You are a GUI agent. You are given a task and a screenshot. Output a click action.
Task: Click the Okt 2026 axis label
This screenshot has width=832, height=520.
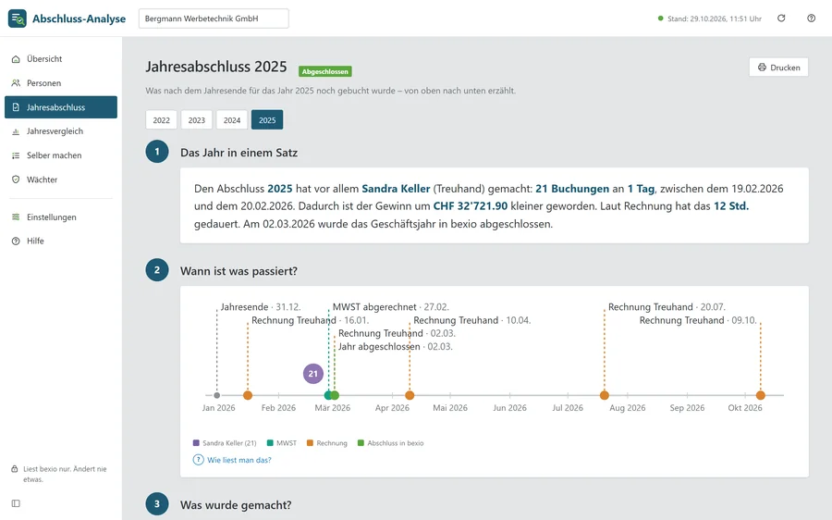point(745,408)
